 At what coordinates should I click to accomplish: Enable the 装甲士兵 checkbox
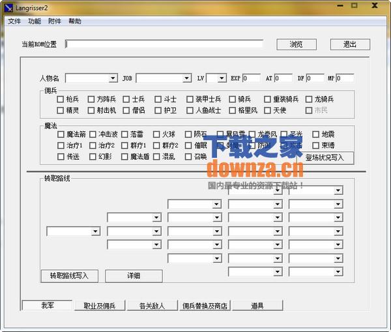coord(190,99)
